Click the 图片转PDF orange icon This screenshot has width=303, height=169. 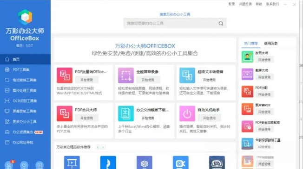pyautogui.click(x=247, y=109)
